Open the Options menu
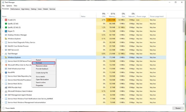The height and width of the screenshot is (112, 186). tap(9, 6)
